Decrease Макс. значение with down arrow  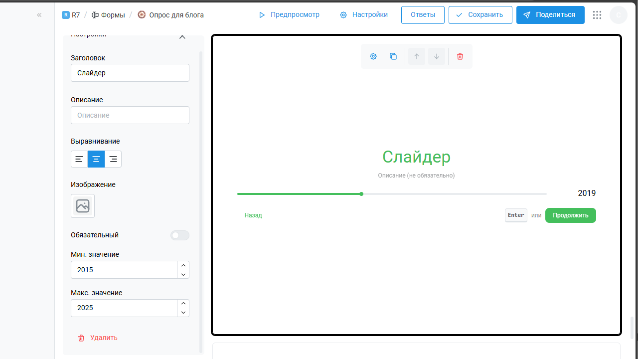pos(183,313)
